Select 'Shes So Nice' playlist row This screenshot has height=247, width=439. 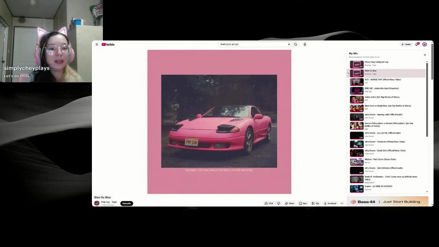click(x=387, y=73)
